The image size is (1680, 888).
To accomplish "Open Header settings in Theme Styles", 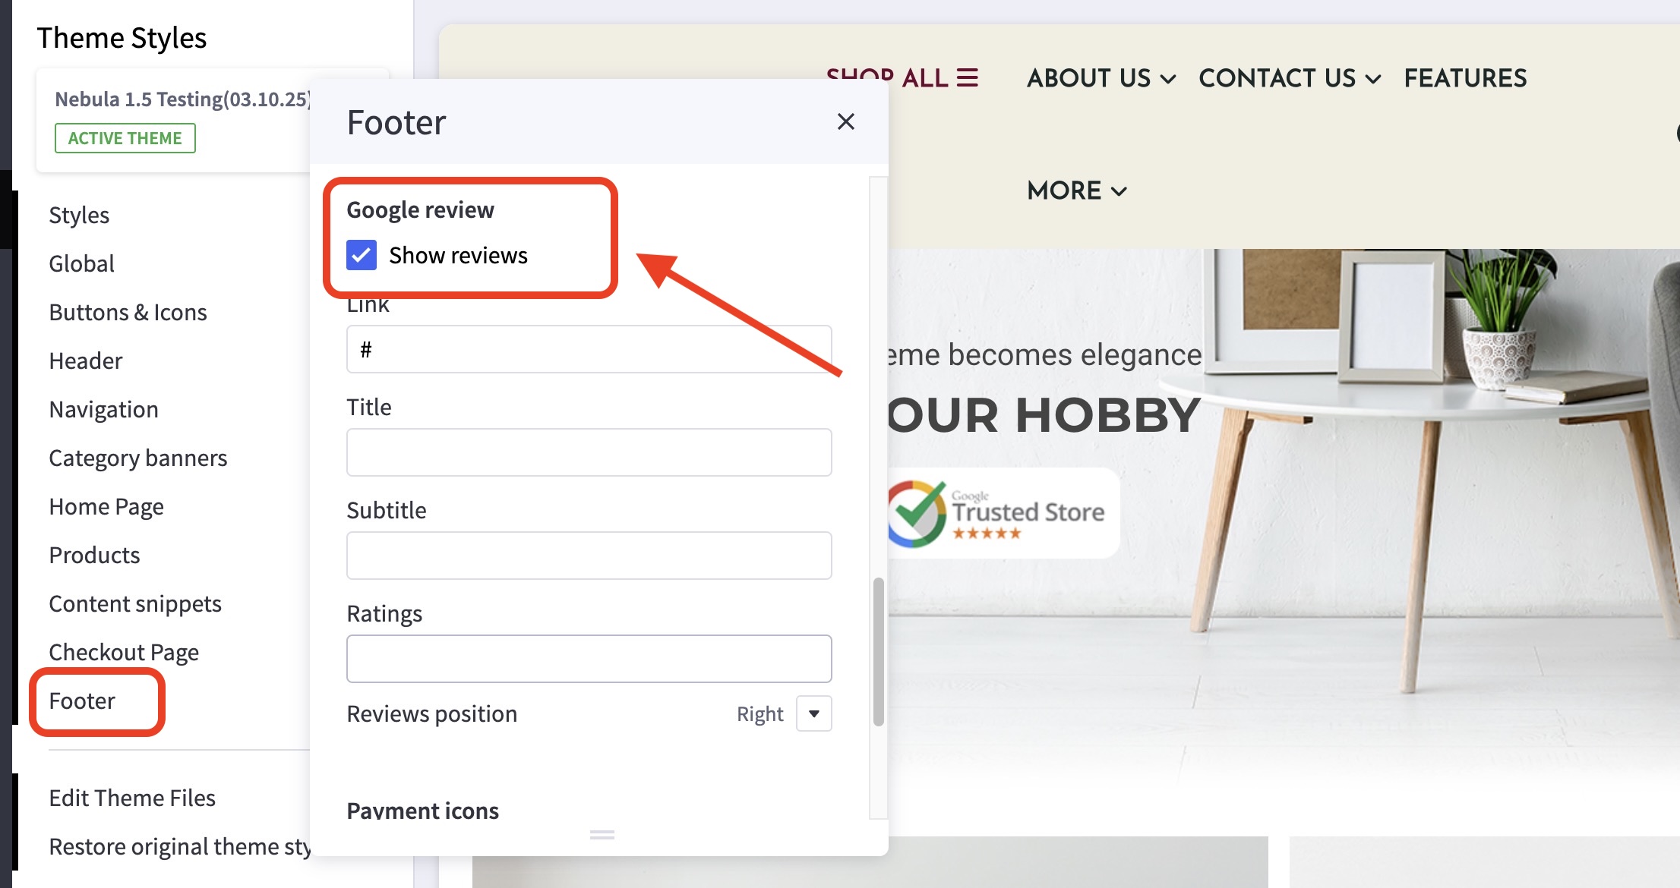I will pyautogui.click(x=85, y=361).
